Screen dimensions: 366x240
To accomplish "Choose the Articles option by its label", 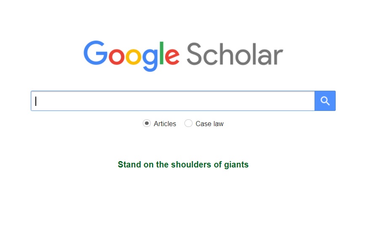I will tap(165, 124).
